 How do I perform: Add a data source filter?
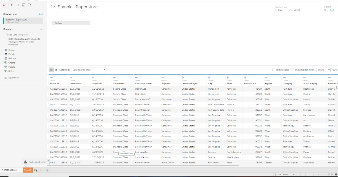[x=332, y=10]
